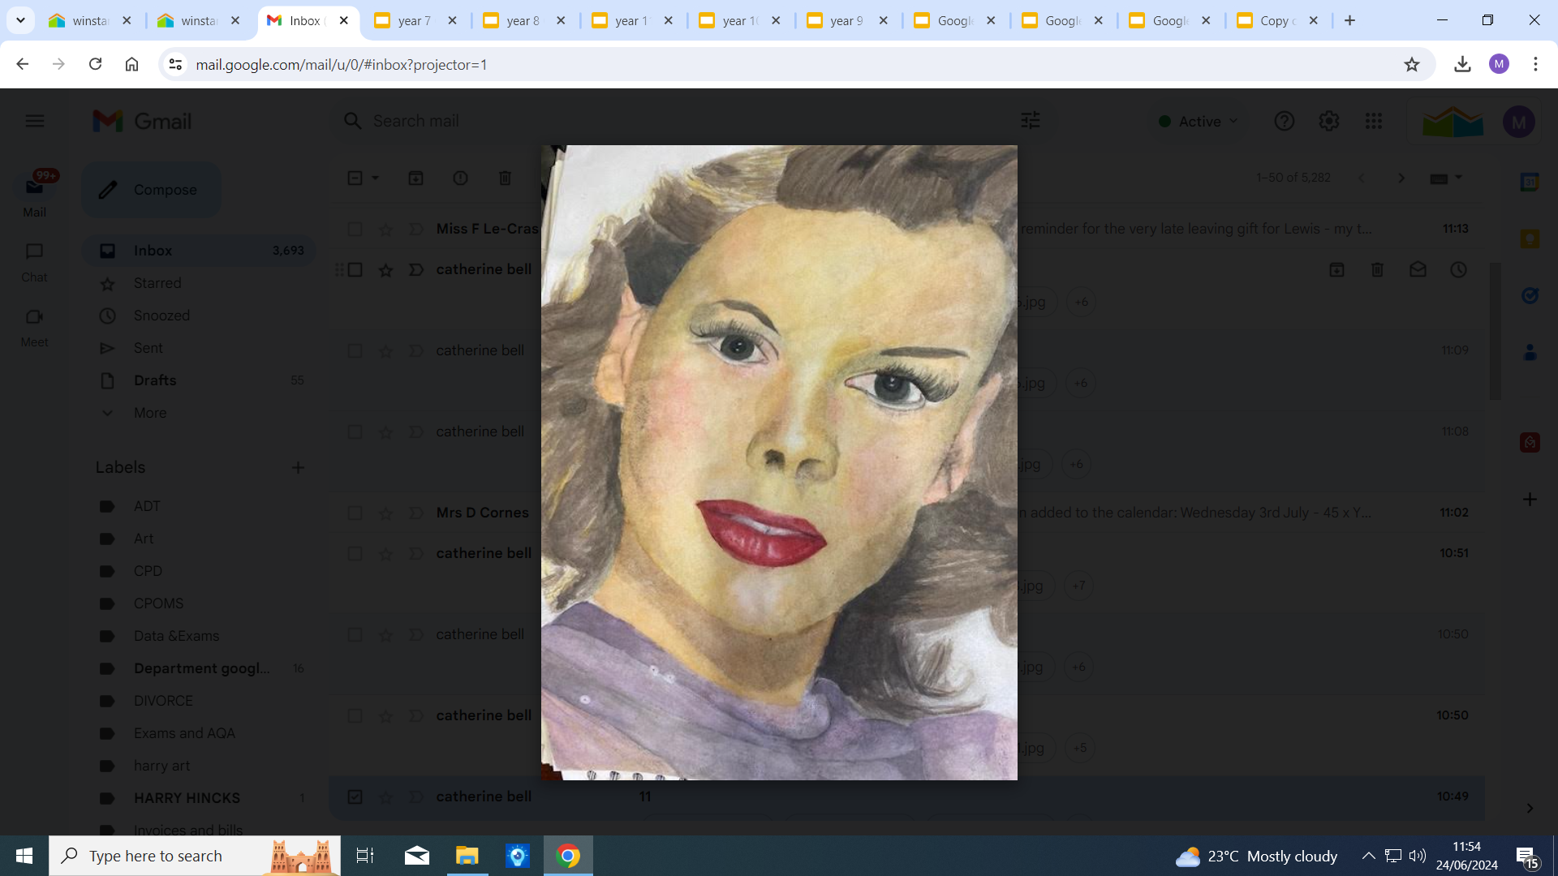This screenshot has width=1558, height=876.
Task: Tick the checkbox for the 10:51 catherine bell email
Action: (x=355, y=553)
